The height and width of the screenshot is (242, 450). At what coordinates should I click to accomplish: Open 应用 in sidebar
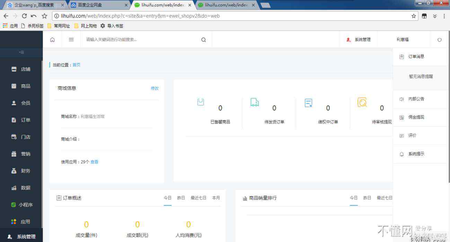tap(21, 222)
